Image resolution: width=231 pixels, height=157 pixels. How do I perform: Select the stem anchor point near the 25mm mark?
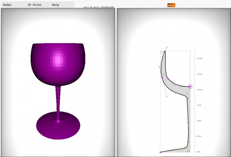(188, 142)
